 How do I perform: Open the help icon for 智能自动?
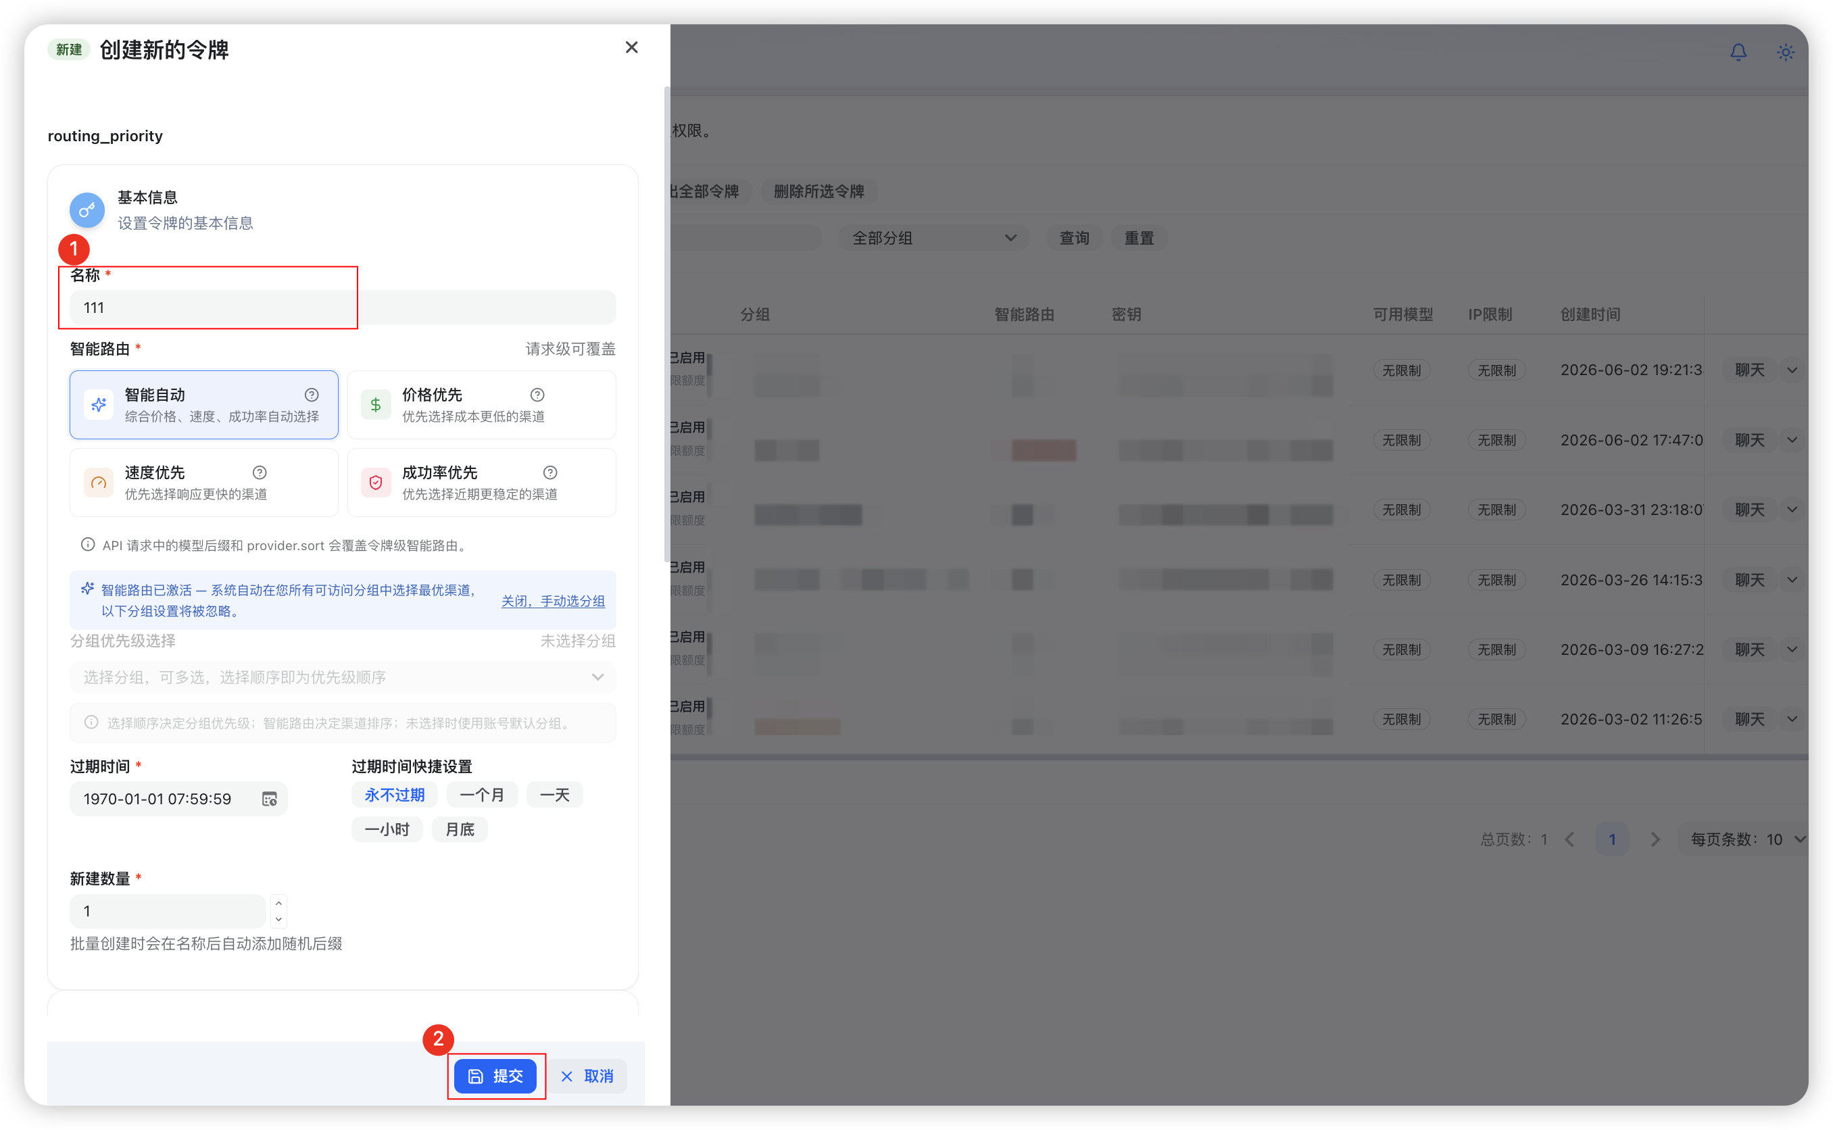312,395
